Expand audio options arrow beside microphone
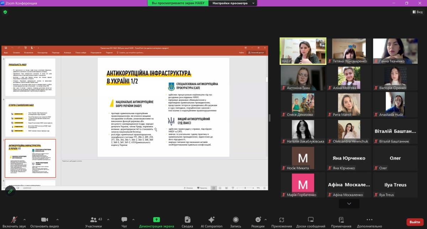This screenshot has width=427, height=229. 25,219
